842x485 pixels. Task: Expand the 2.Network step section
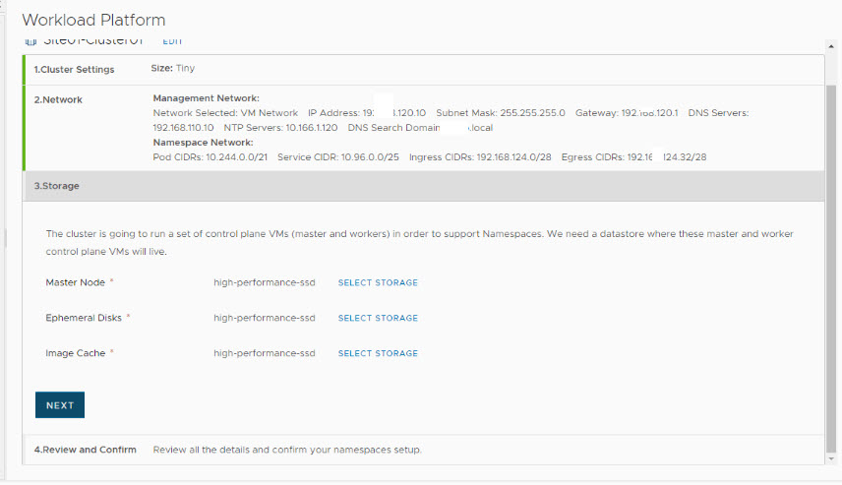pyautogui.click(x=58, y=99)
